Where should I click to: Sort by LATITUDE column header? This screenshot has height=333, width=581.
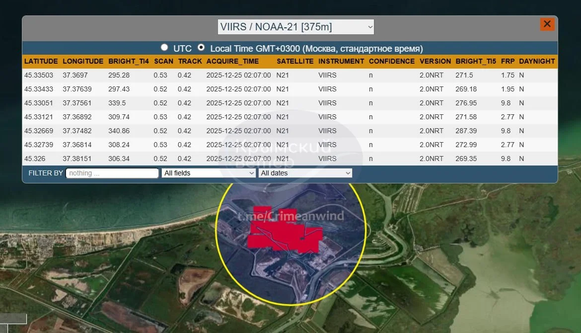click(x=41, y=61)
